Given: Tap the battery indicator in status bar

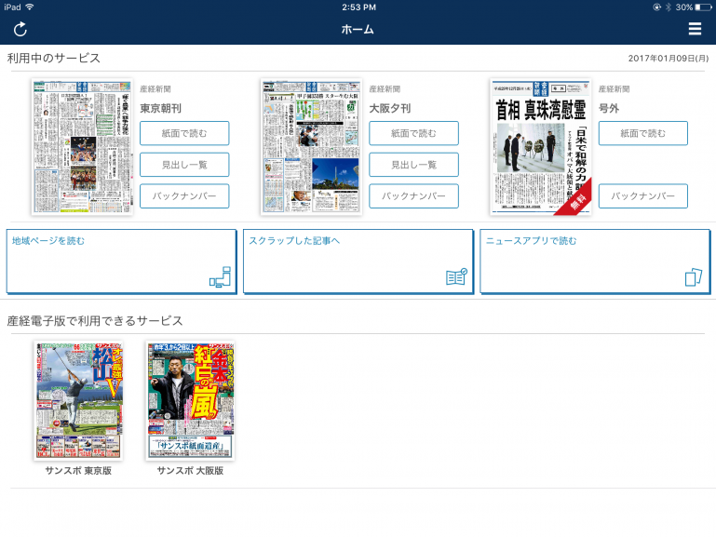Looking at the screenshot, I should click(x=703, y=7).
